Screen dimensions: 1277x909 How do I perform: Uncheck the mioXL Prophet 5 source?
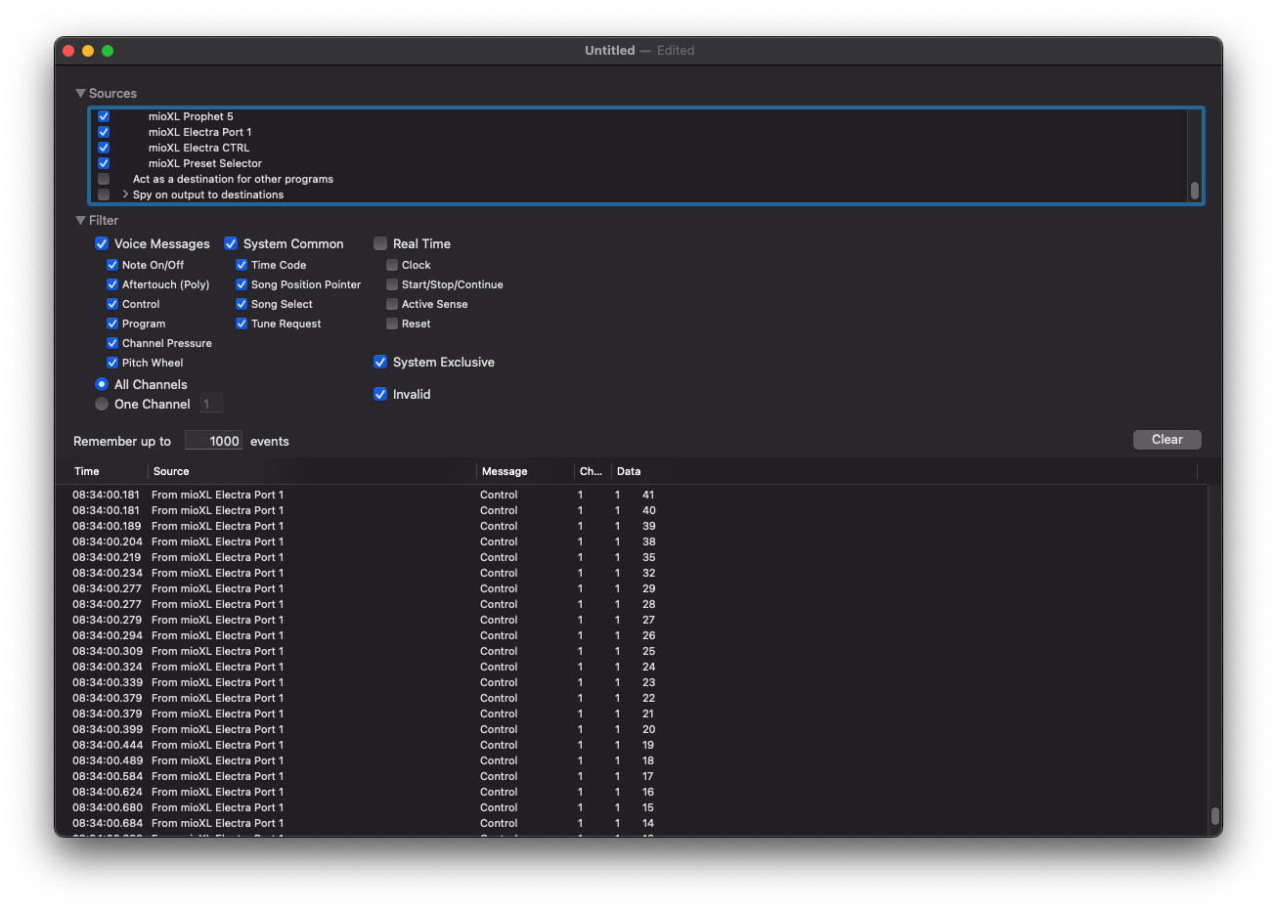[x=104, y=116]
